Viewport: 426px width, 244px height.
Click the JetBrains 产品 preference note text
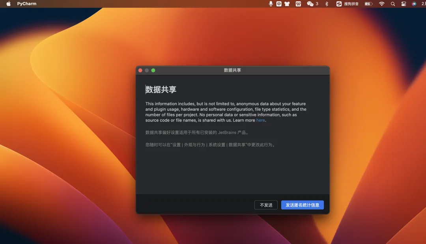coord(197,132)
